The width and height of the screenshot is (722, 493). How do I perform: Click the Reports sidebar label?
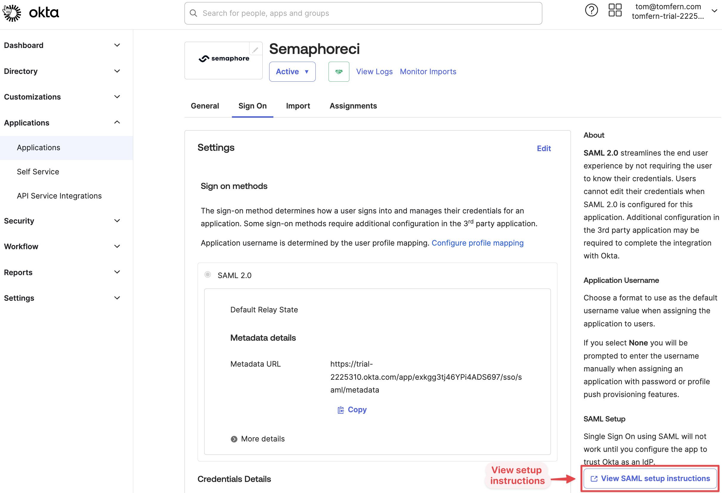(18, 272)
